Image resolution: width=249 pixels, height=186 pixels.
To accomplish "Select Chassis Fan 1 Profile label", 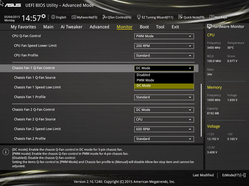I will (x=30, y=97).
